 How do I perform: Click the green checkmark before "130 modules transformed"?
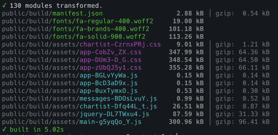4,5
